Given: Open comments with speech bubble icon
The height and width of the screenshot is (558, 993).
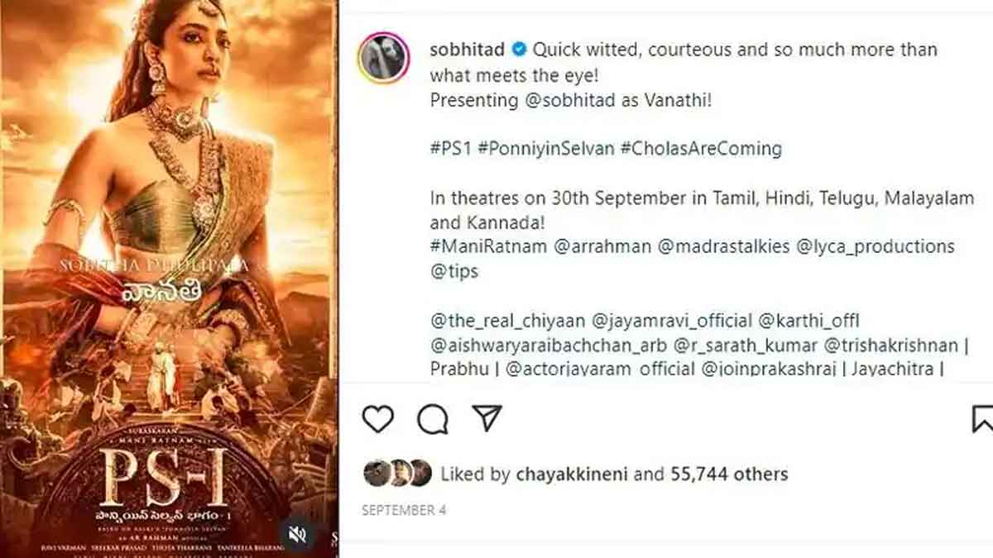Looking at the screenshot, I should pos(432,420).
